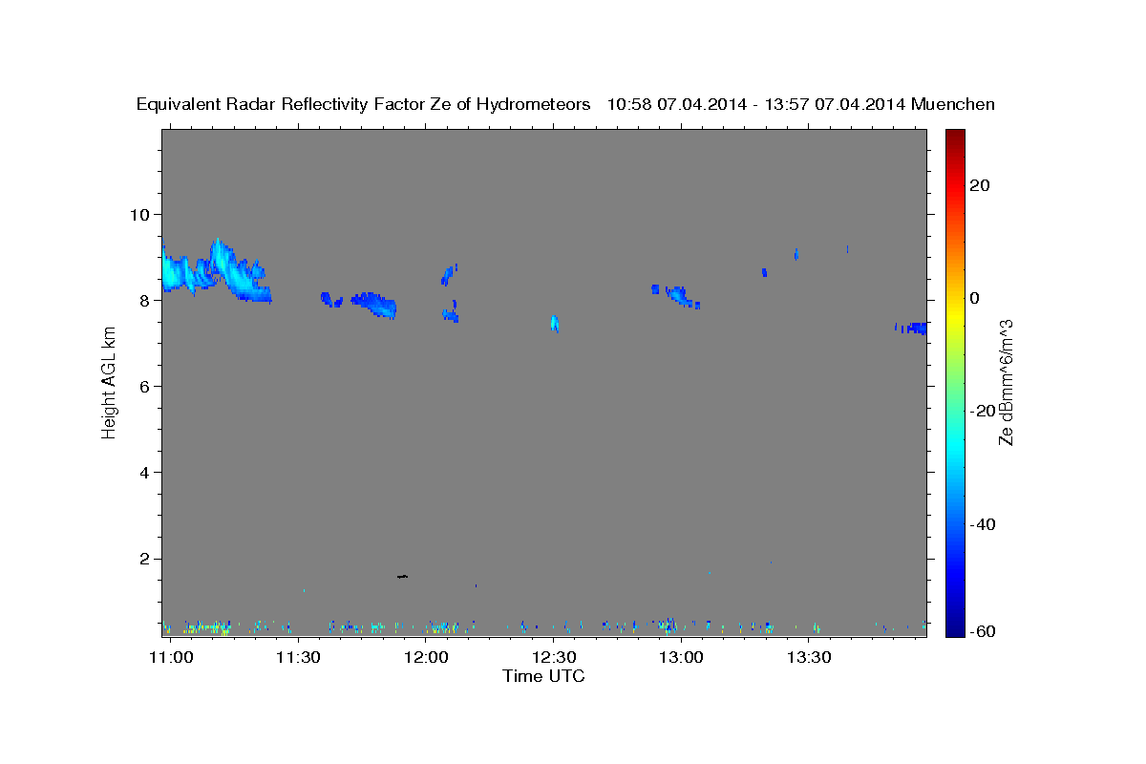Click the blue echo at right edge near 7.3 km

pos(912,328)
